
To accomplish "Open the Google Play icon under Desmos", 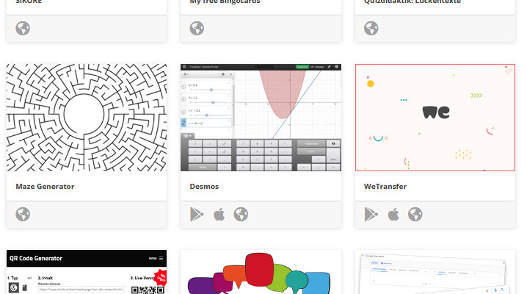I will pos(197,215).
